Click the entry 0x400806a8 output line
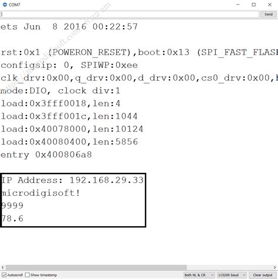 [x=46, y=155]
